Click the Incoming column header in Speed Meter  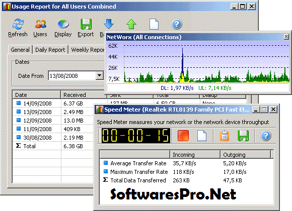(x=195, y=155)
